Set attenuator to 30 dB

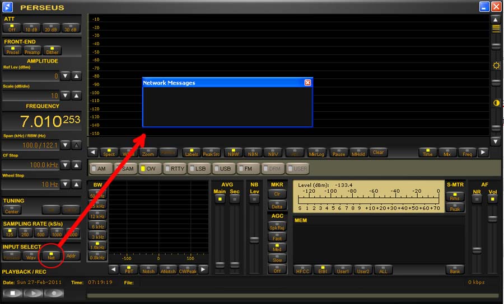point(71,28)
